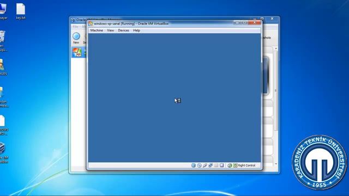This screenshot has height=196, width=349.
Task: Click optical drive icon in VM status bar
Action: click(x=199, y=166)
